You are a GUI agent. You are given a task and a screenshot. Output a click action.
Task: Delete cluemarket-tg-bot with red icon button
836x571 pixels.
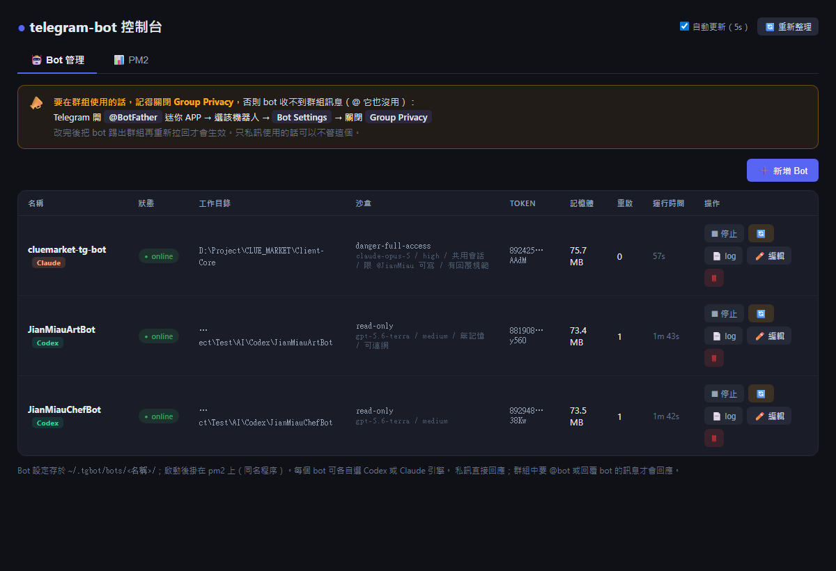click(x=714, y=278)
